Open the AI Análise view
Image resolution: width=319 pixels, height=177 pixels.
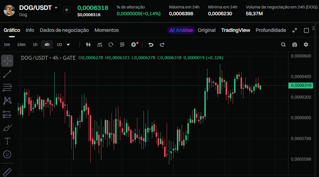pyautogui.click(x=181, y=30)
